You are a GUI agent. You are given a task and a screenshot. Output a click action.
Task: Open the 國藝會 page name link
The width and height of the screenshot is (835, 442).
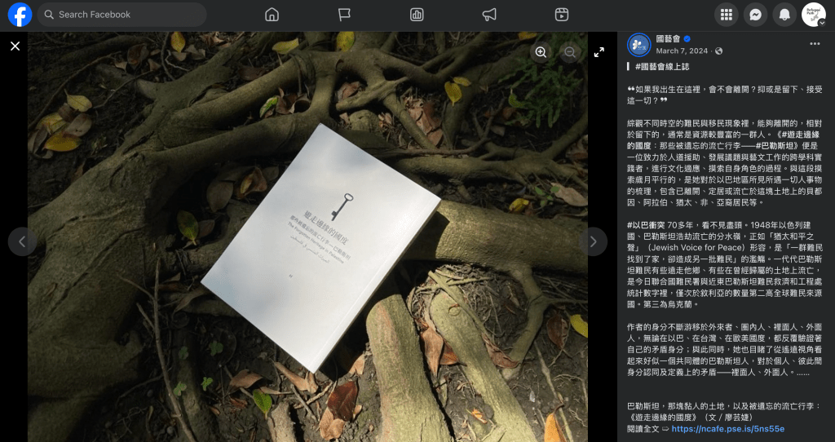tap(667, 38)
